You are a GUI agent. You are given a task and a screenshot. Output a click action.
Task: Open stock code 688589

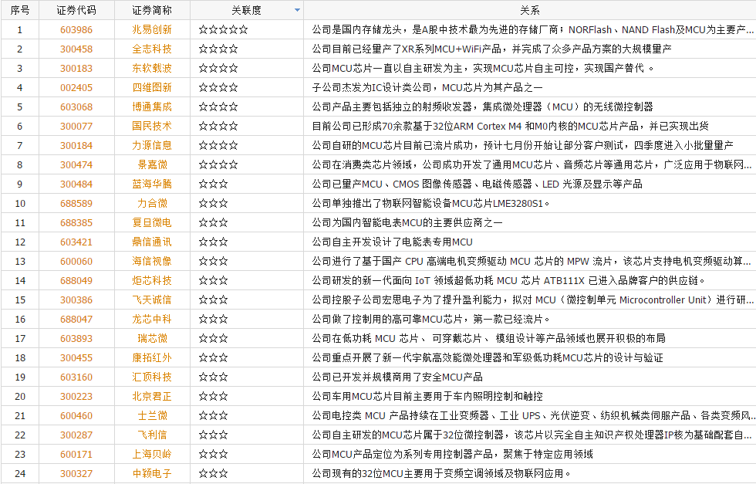(x=76, y=203)
